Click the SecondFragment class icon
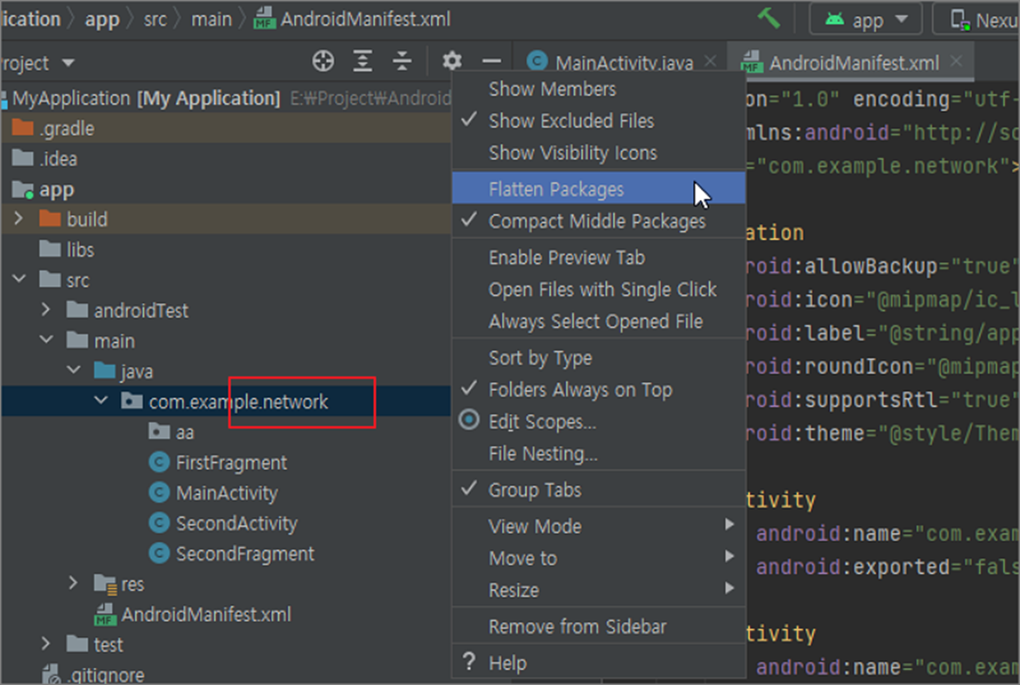The width and height of the screenshot is (1020, 685). point(159,554)
